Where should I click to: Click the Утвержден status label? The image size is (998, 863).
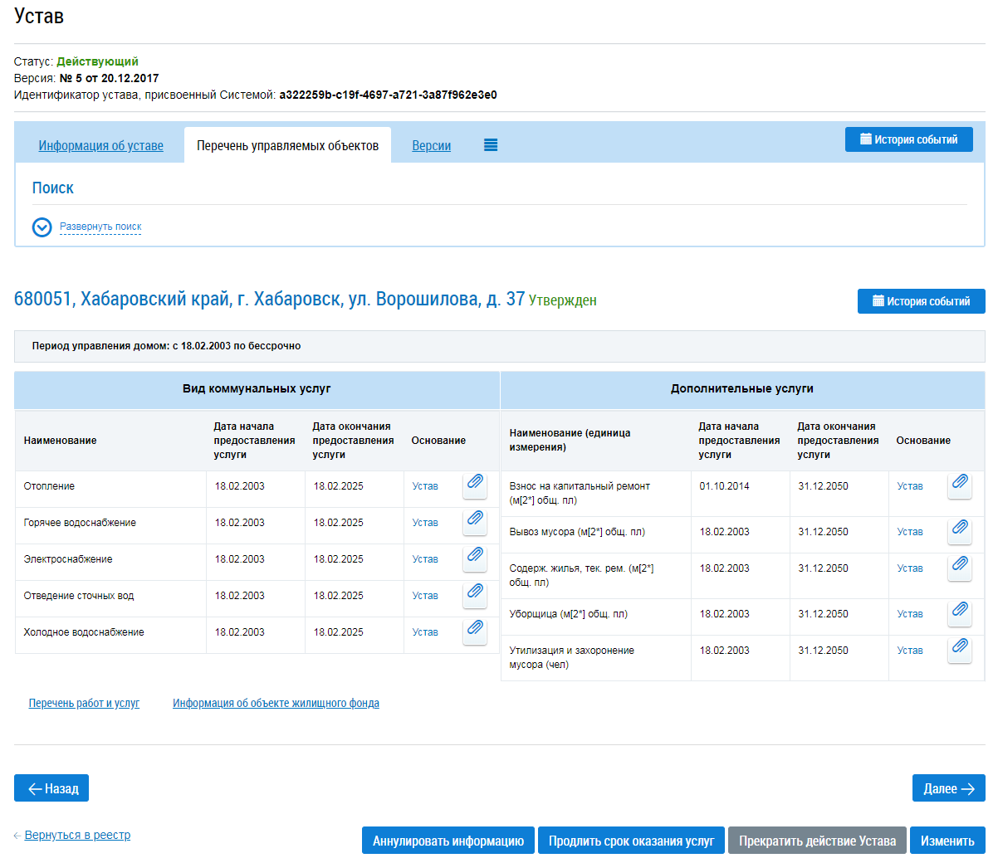click(x=562, y=300)
